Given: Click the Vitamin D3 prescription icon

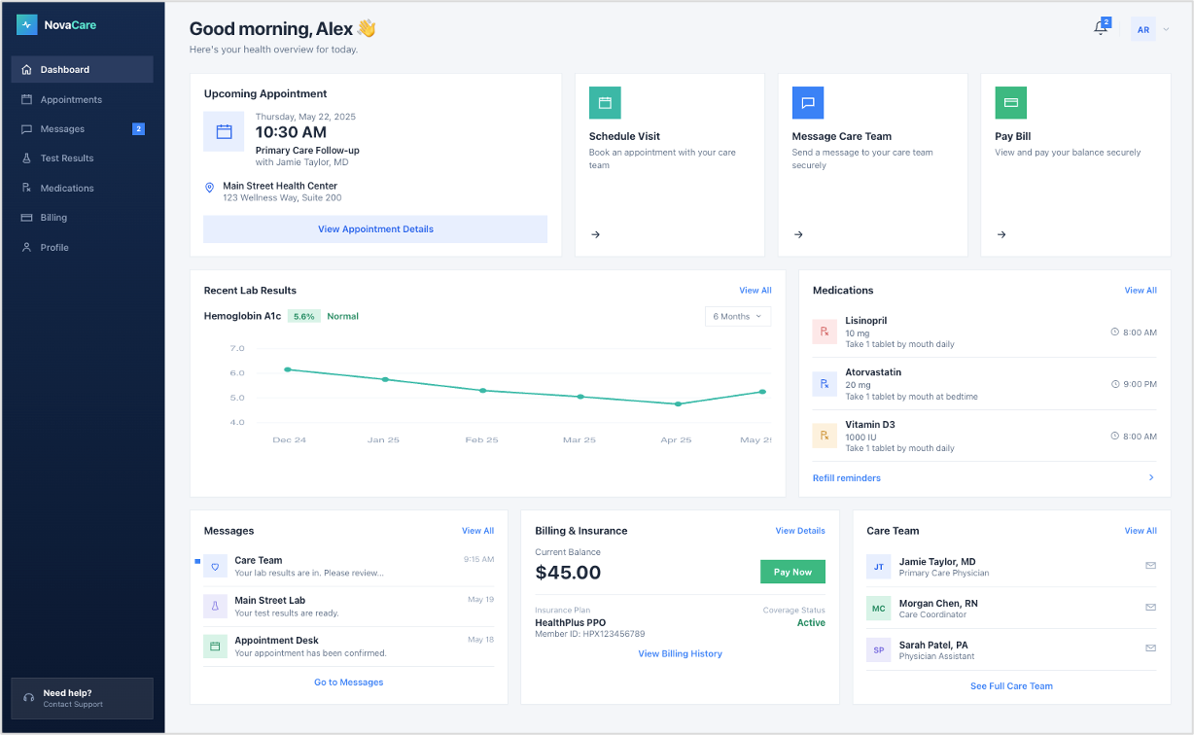Looking at the screenshot, I should [825, 436].
